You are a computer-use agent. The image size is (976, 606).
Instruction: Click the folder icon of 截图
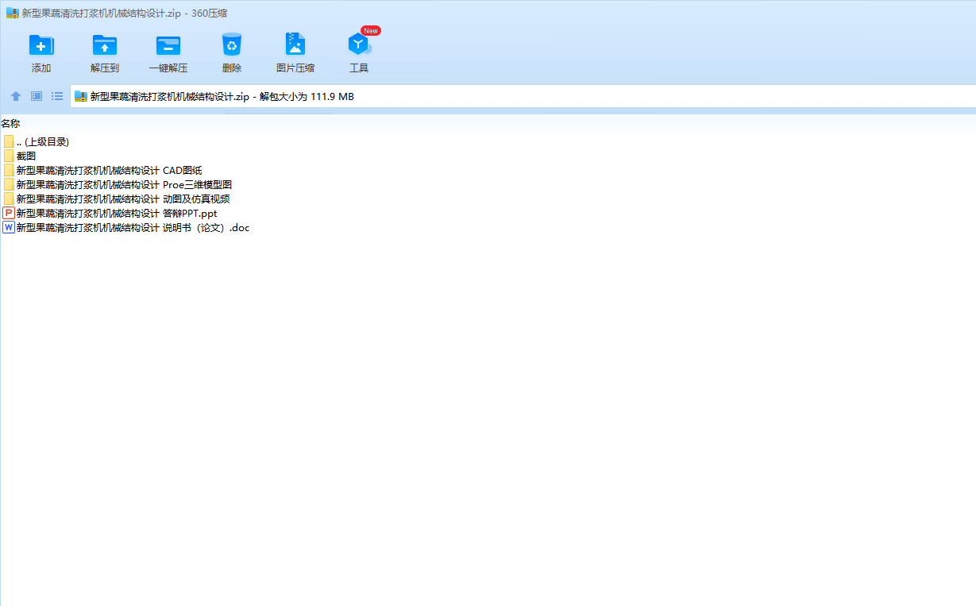[x=9, y=156]
